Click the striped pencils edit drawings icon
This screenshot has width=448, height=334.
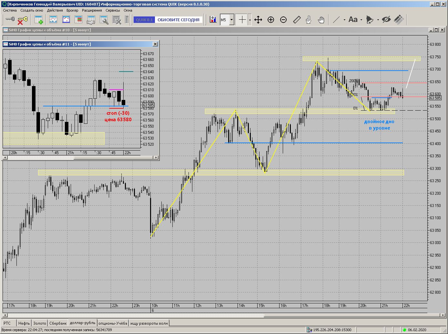click(399, 20)
